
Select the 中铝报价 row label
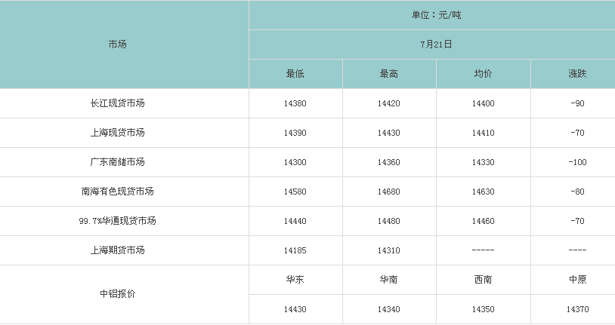tap(118, 293)
